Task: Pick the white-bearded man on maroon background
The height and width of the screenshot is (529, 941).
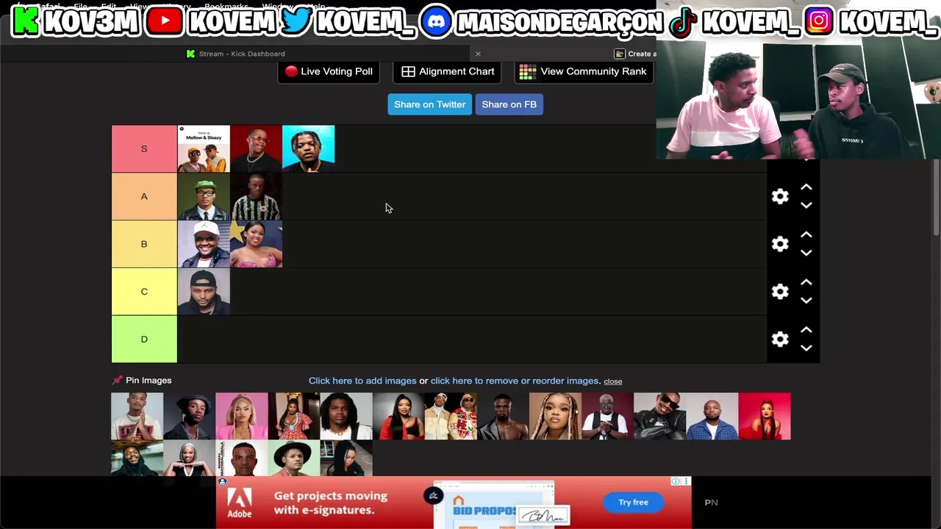Action: 607,416
